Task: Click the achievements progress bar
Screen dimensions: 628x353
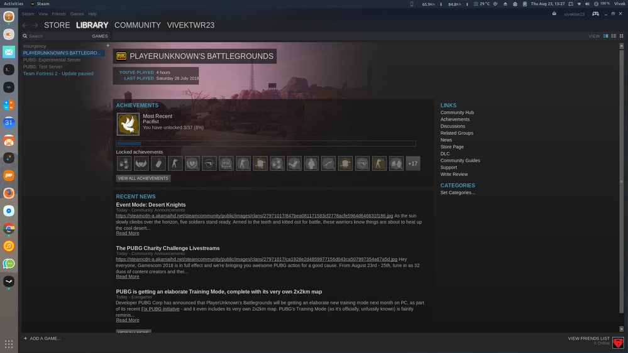Action: coord(266,143)
